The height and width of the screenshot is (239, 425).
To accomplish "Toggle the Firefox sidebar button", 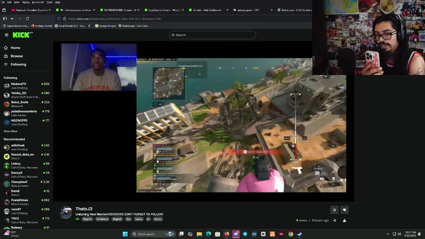I will (5, 19).
